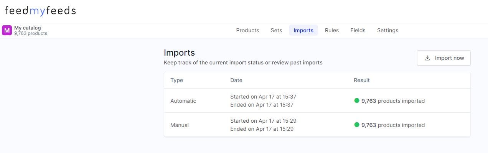This screenshot has height=153, width=488.
Task: Click the Import now button
Action: point(444,58)
